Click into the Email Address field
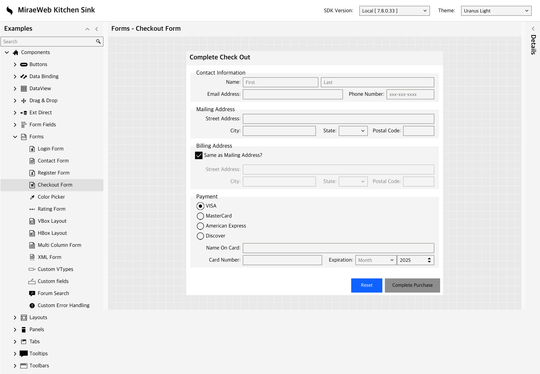 [x=292, y=94]
